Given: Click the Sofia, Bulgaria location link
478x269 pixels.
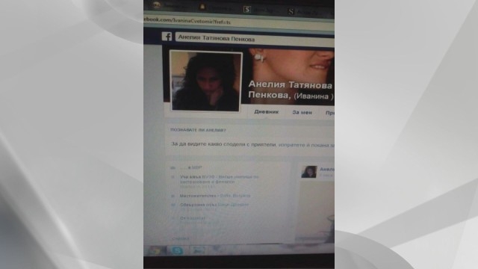Looking at the screenshot, I should pos(235,196).
